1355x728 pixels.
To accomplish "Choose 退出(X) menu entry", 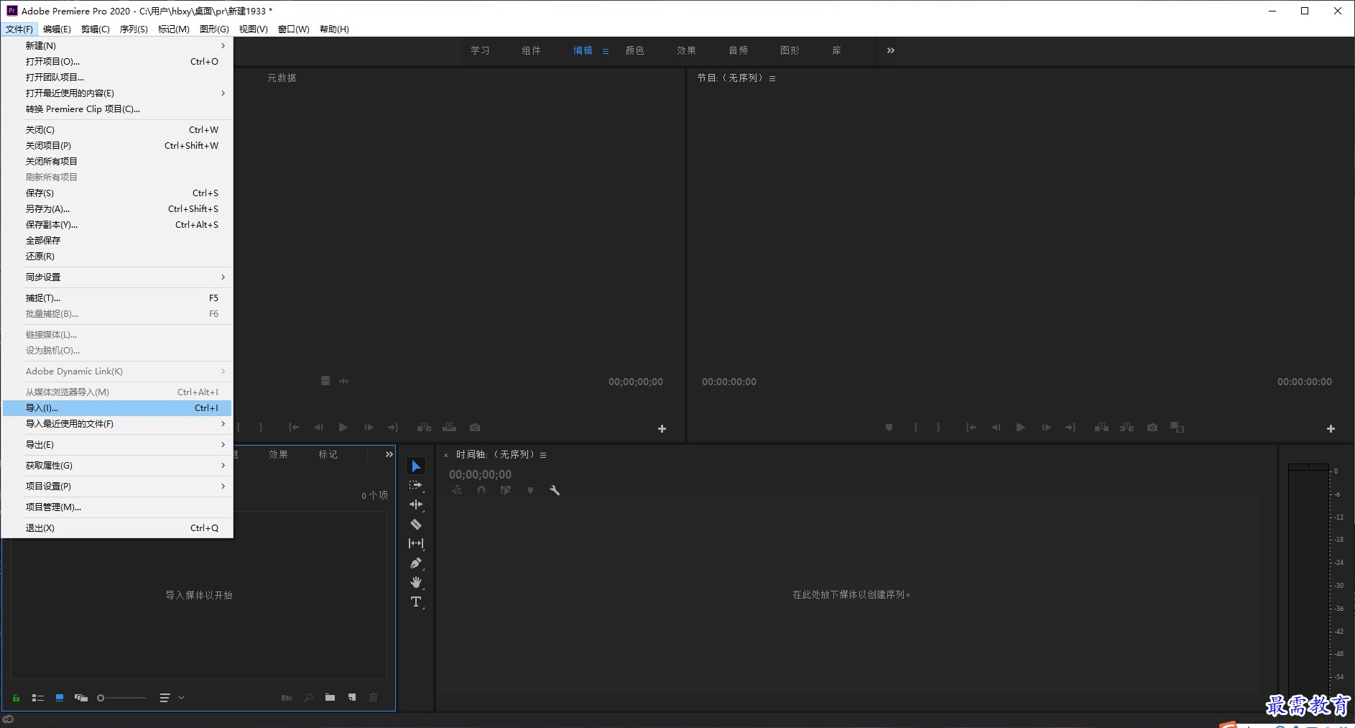I will click(x=118, y=527).
